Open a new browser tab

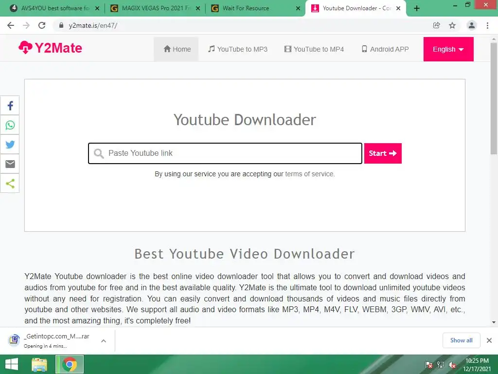[x=417, y=8]
